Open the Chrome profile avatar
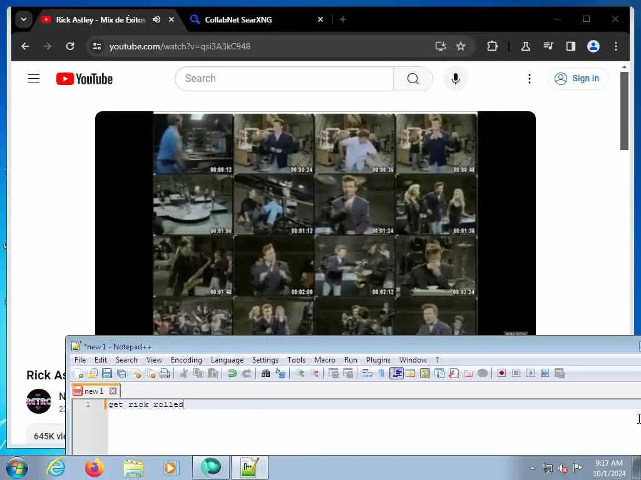 tap(593, 46)
